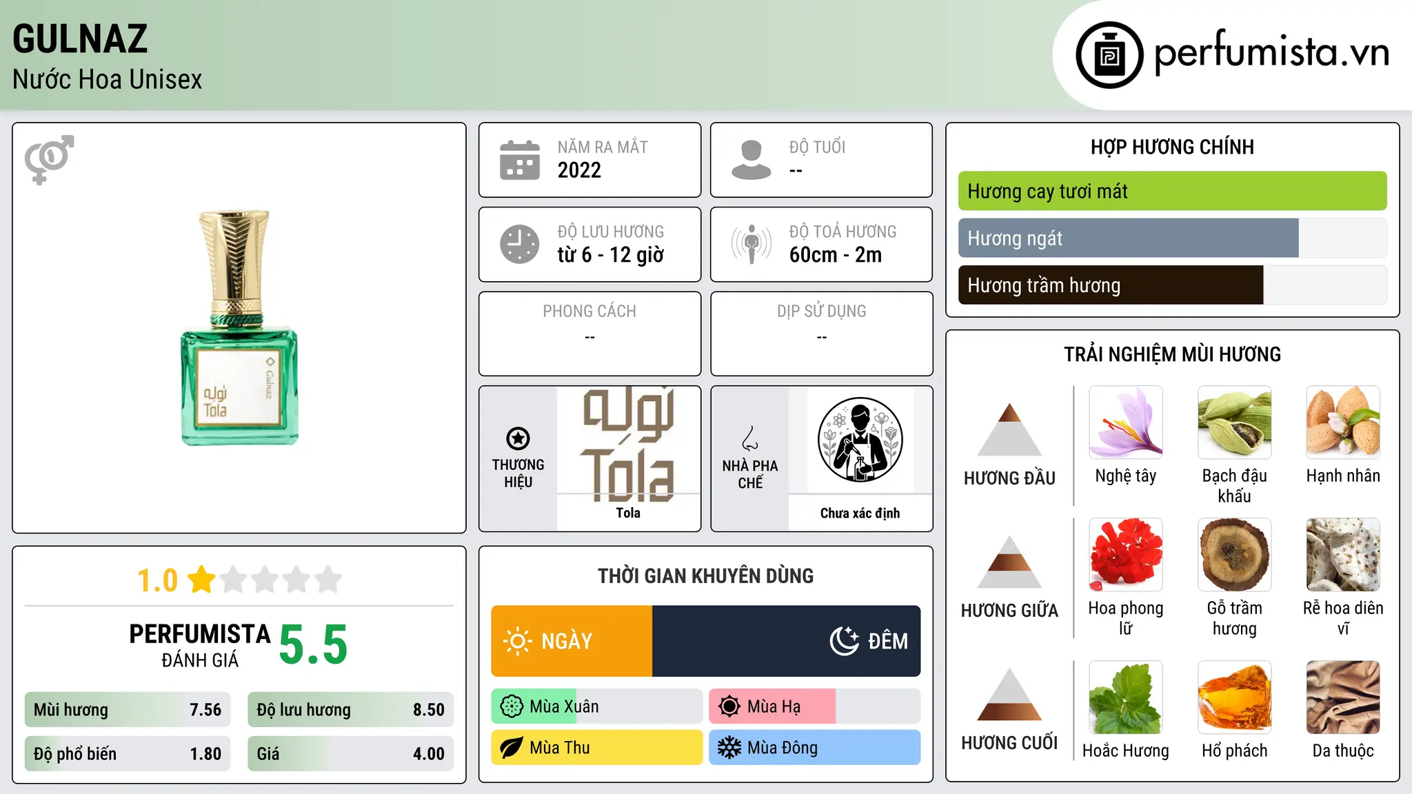Click the Độ lưu hương 8.50 score bar
1412x794 pixels.
pos(350,709)
